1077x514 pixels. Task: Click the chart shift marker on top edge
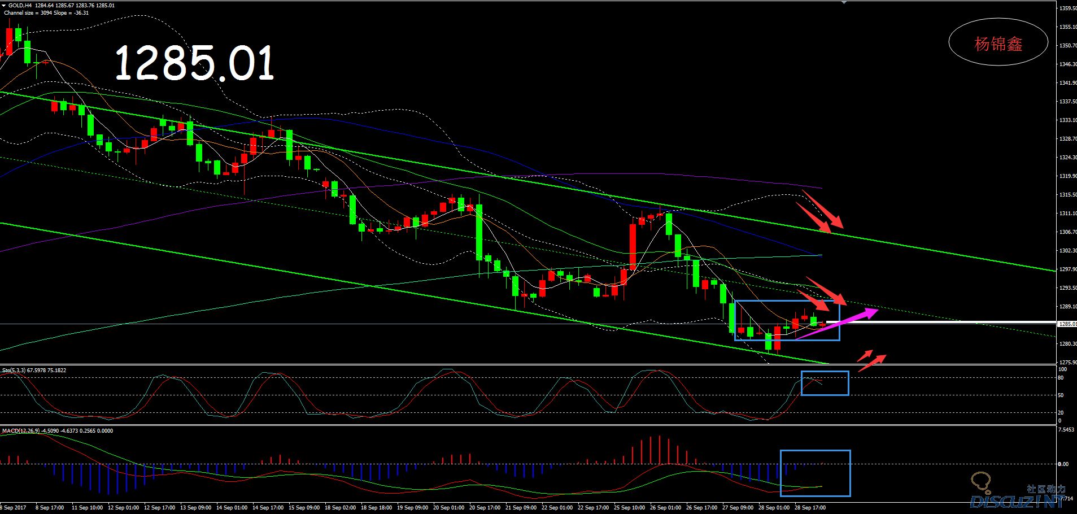click(x=844, y=2)
